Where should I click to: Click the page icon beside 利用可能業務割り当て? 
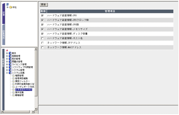13,84
